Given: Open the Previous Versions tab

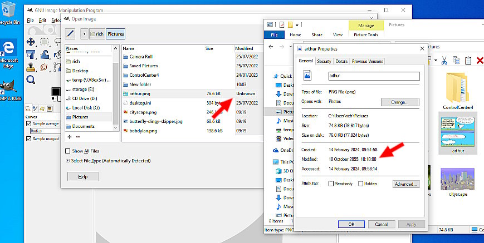Looking at the screenshot, I should pyautogui.click(x=368, y=61).
